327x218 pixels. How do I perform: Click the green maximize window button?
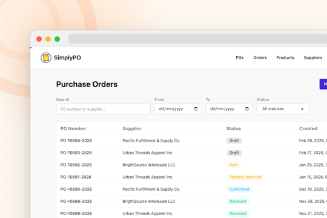point(57,39)
